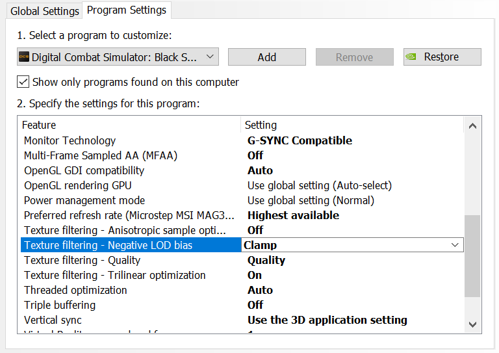
Task: Click the bold Quality setting value
Action: tap(266, 260)
